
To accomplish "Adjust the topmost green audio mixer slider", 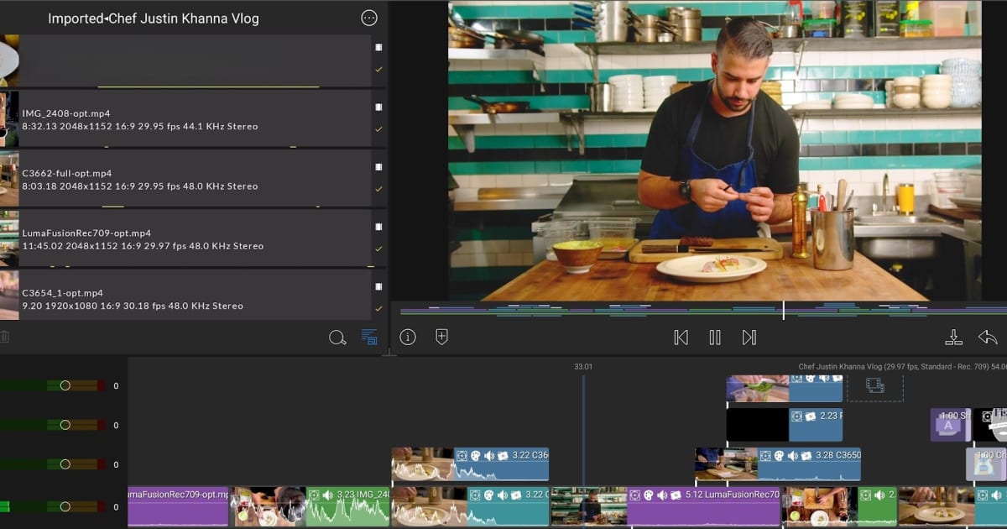I will coord(65,385).
